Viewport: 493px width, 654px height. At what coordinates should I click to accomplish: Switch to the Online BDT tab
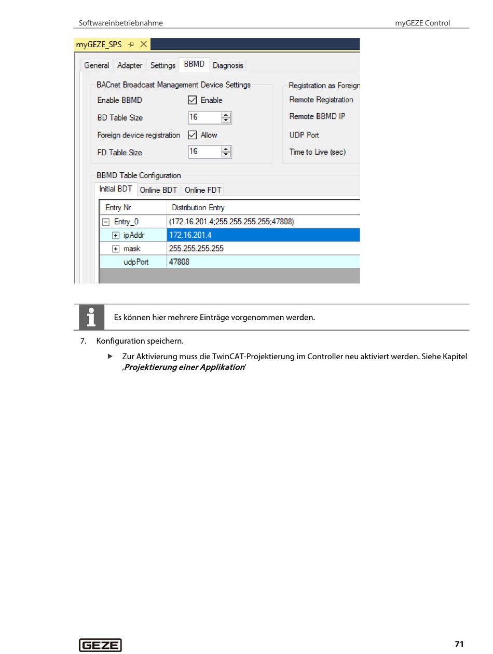tap(158, 190)
